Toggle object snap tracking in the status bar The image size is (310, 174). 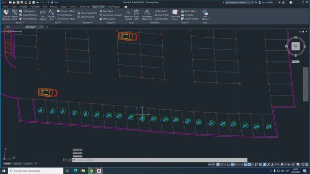[246, 164]
